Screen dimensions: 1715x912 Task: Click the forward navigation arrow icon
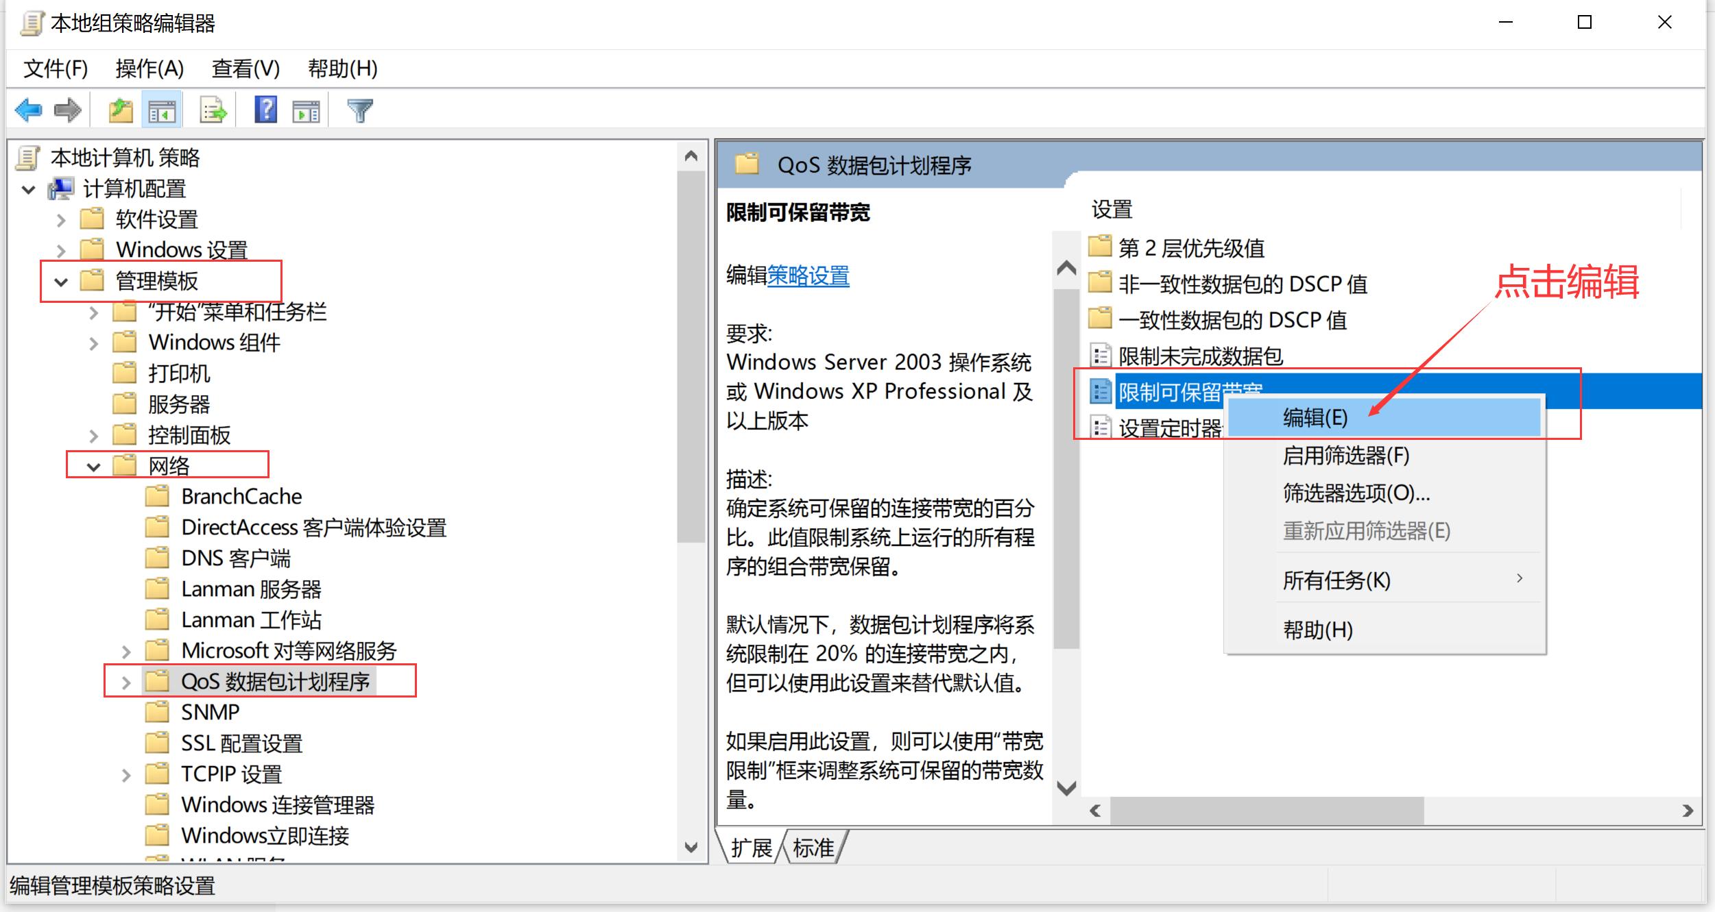coord(69,110)
